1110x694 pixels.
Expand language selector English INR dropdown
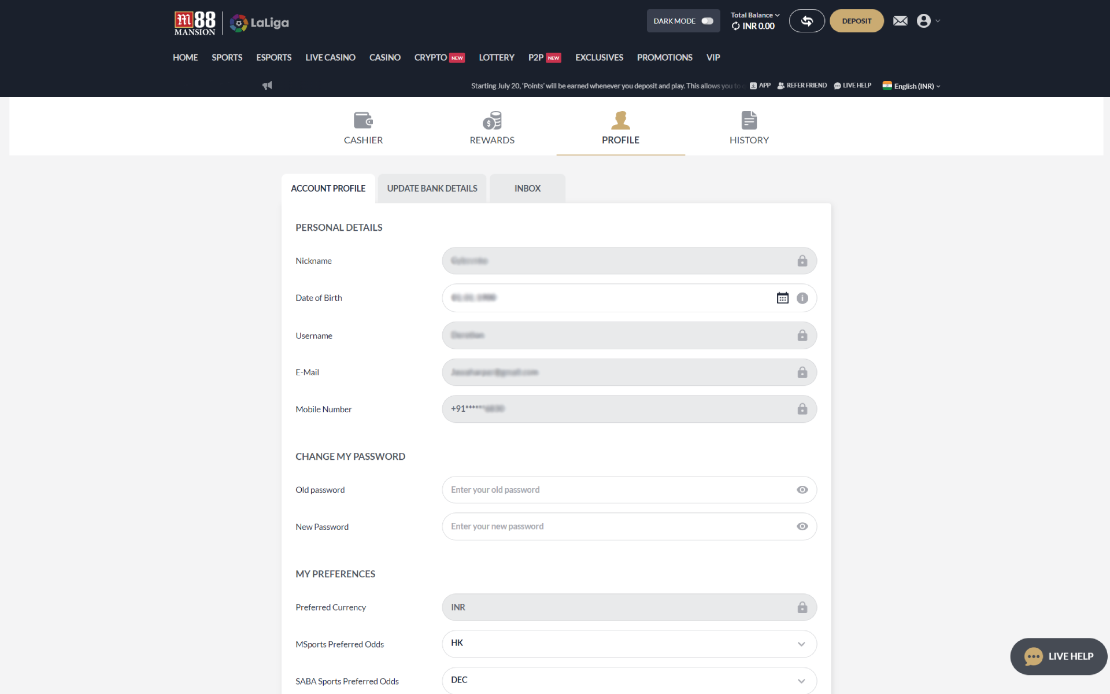click(913, 86)
